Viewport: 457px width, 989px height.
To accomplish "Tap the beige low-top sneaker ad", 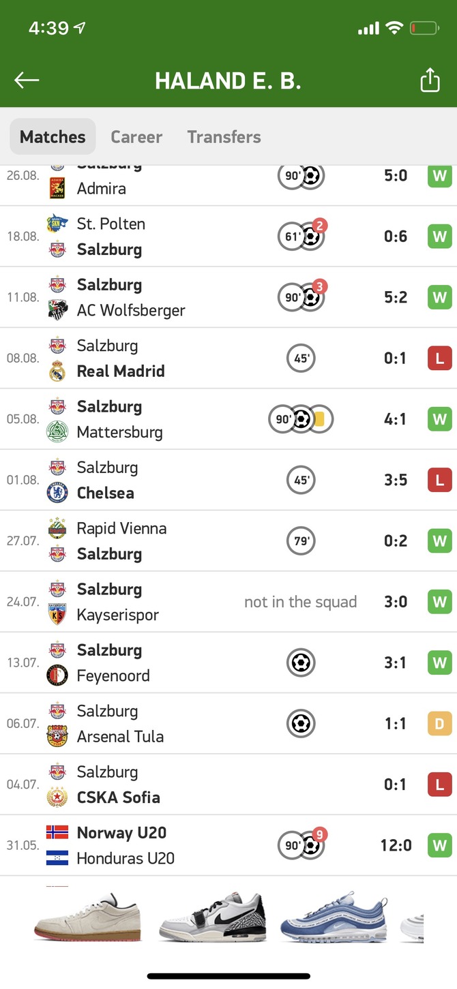I will 87,917.
